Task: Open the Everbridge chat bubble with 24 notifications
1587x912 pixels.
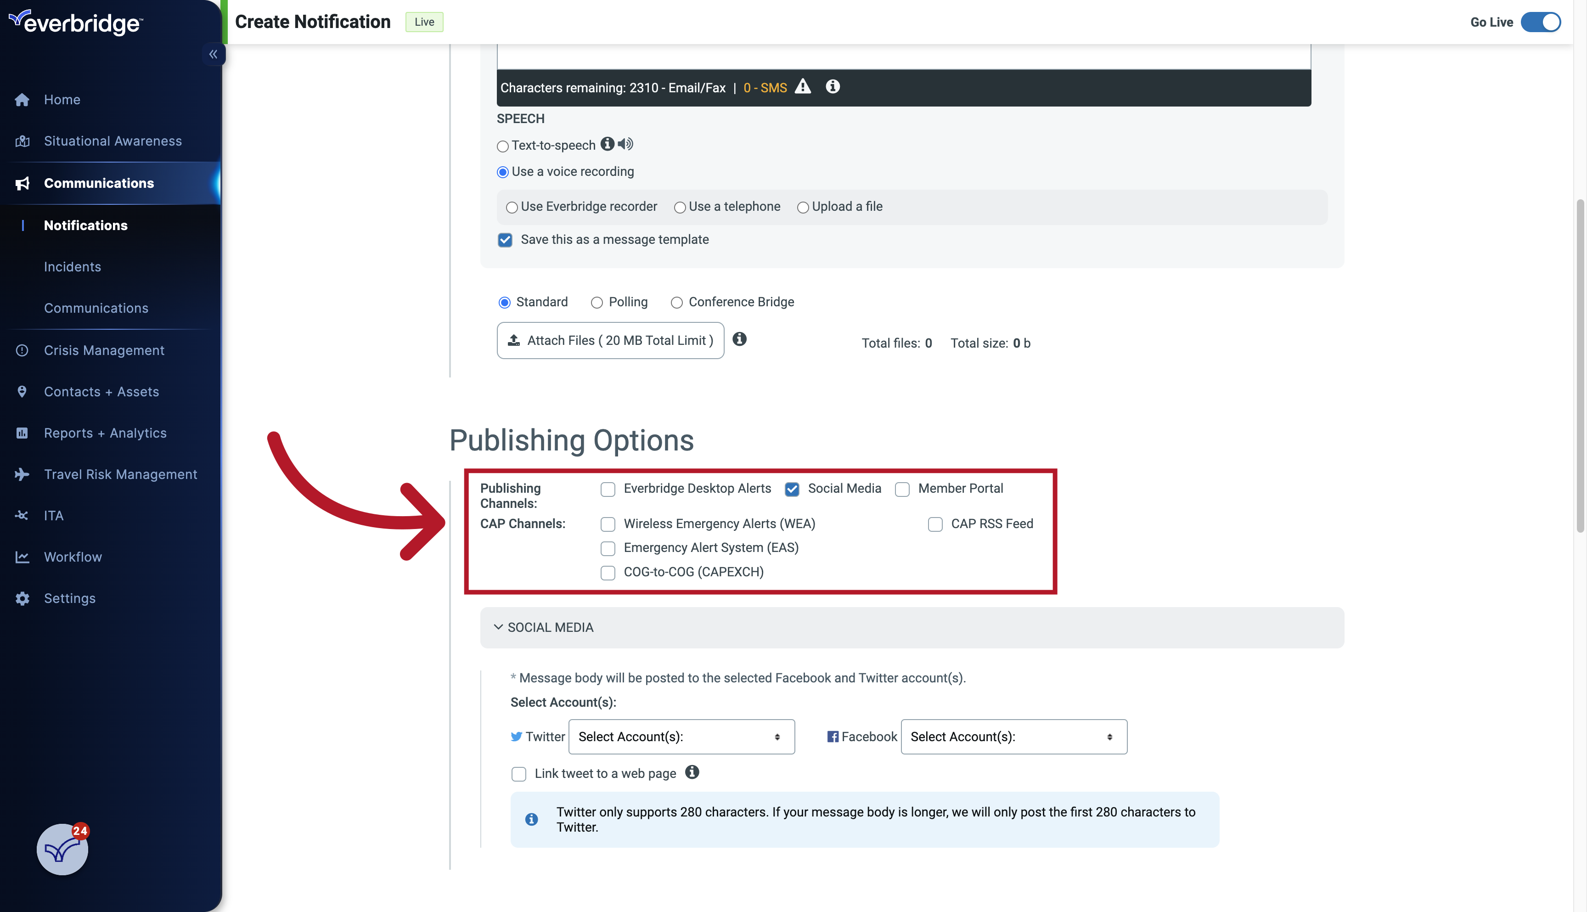Action: (x=62, y=850)
